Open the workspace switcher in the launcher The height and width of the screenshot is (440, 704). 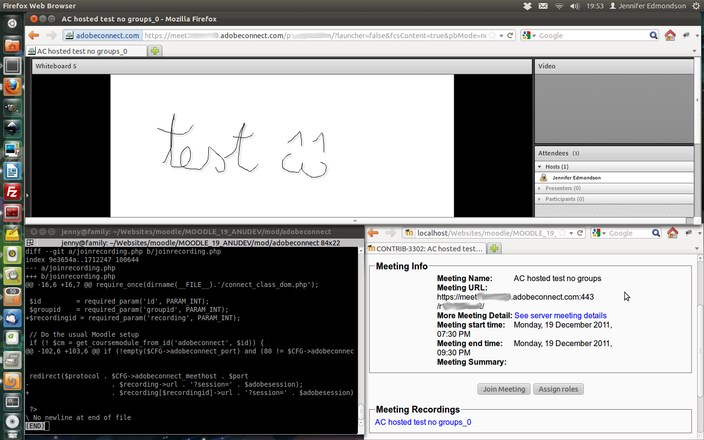pos(12,402)
